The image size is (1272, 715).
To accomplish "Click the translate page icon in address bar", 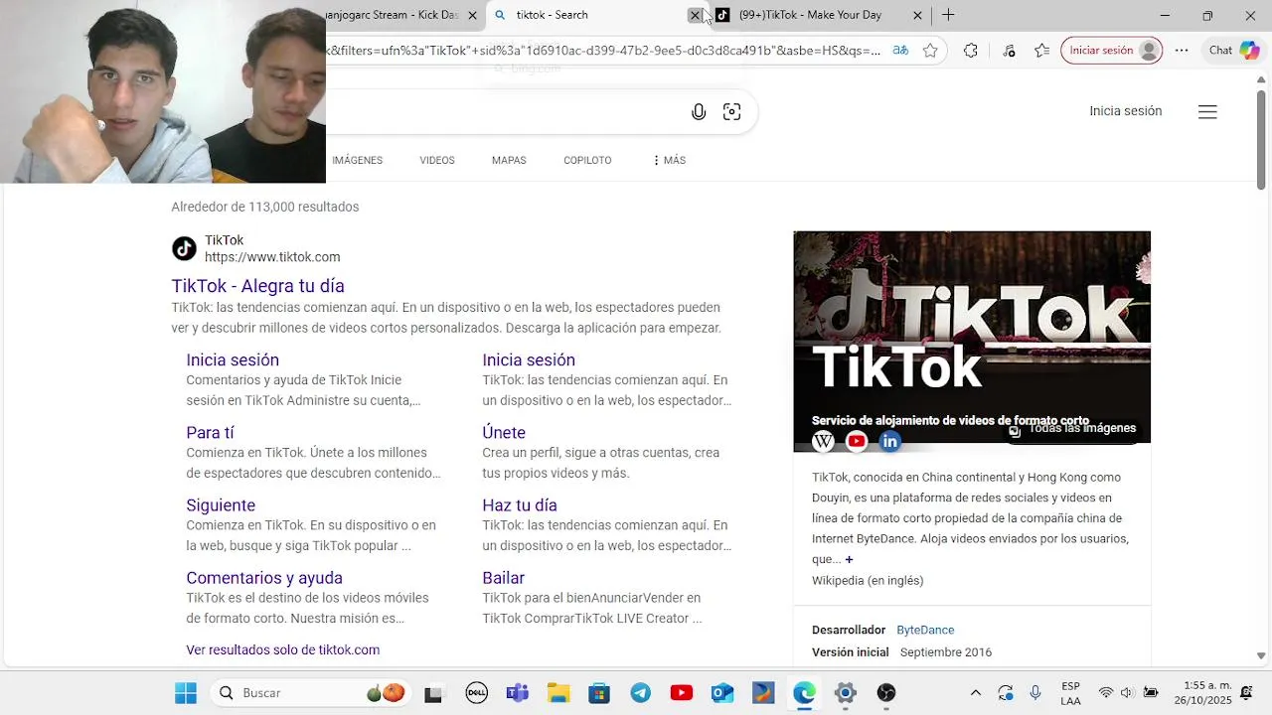I will 900,51.
